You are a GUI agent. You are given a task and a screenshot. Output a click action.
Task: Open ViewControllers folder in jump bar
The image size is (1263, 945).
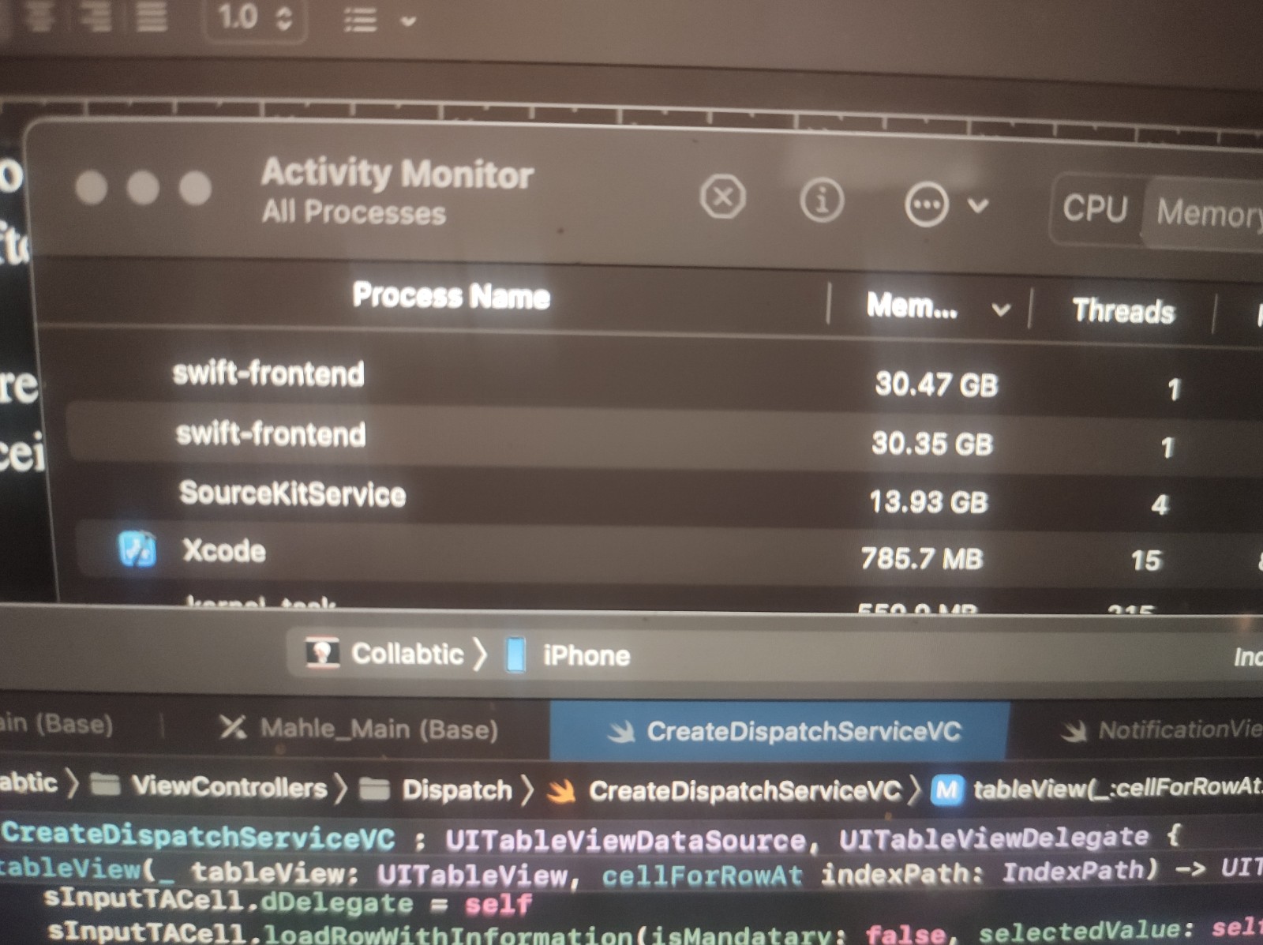pyautogui.click(x=229, y=787)
